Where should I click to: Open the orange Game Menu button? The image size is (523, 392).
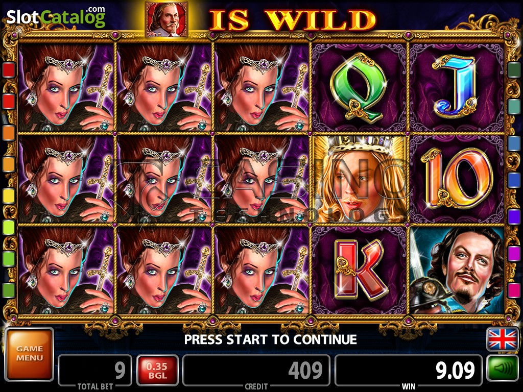click(x=29, y=354)
